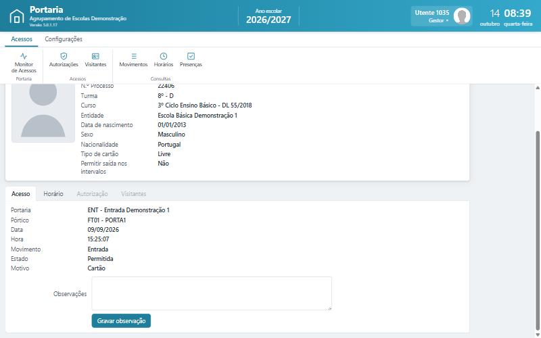This screenshot has width=541, height=338.
Task: Click the Sexo value Masculino
Action: 172,134
